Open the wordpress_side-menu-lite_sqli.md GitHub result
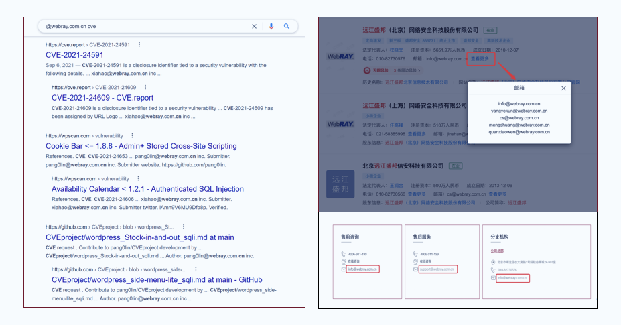Viewport: 621px width, 325px height. pos(157,280)
